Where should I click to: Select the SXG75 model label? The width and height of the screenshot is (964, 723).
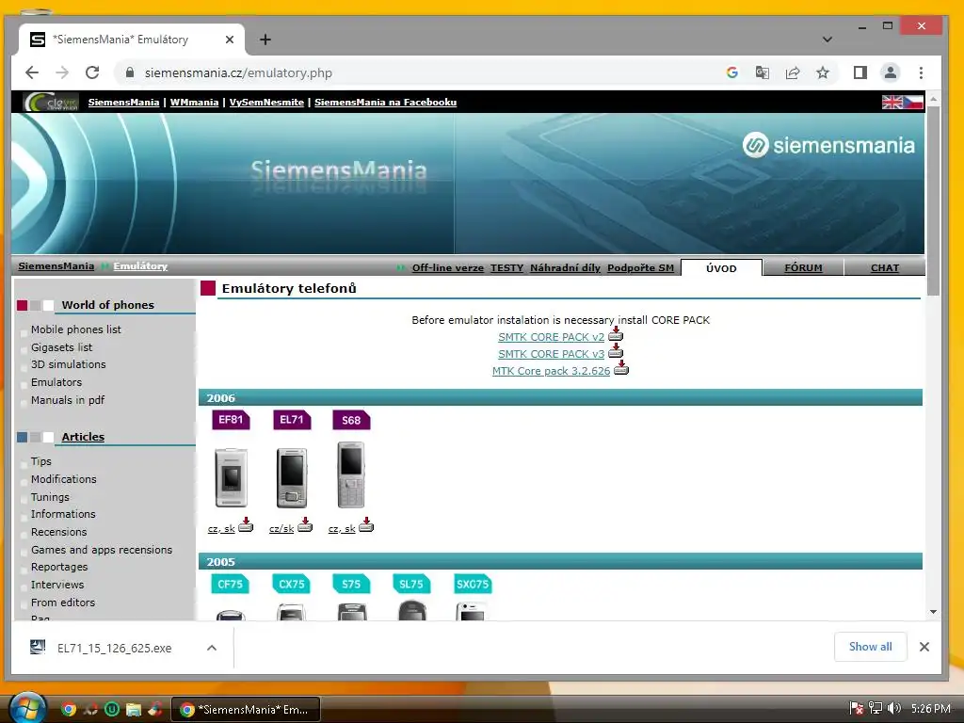pyautogui.click(x=473, y=584)
